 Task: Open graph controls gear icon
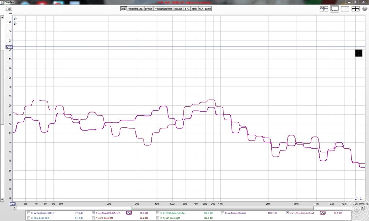365,9
